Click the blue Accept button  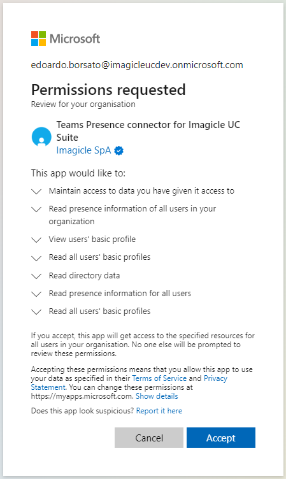point(221,438)
